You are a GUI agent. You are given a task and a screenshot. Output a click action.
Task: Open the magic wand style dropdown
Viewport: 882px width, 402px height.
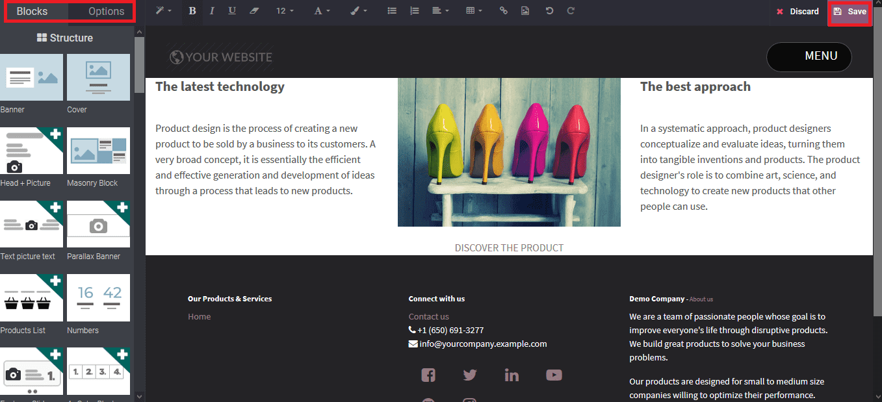[163, 11]
